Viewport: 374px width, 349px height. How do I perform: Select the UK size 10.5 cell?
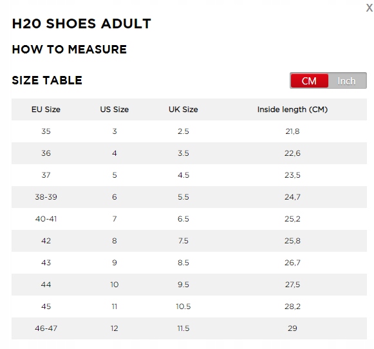tap(183, 307)
